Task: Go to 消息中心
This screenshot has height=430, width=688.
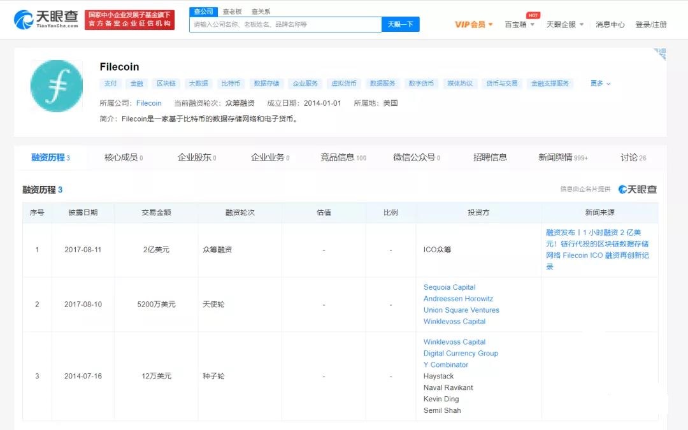Action: [x=610, y=25]
